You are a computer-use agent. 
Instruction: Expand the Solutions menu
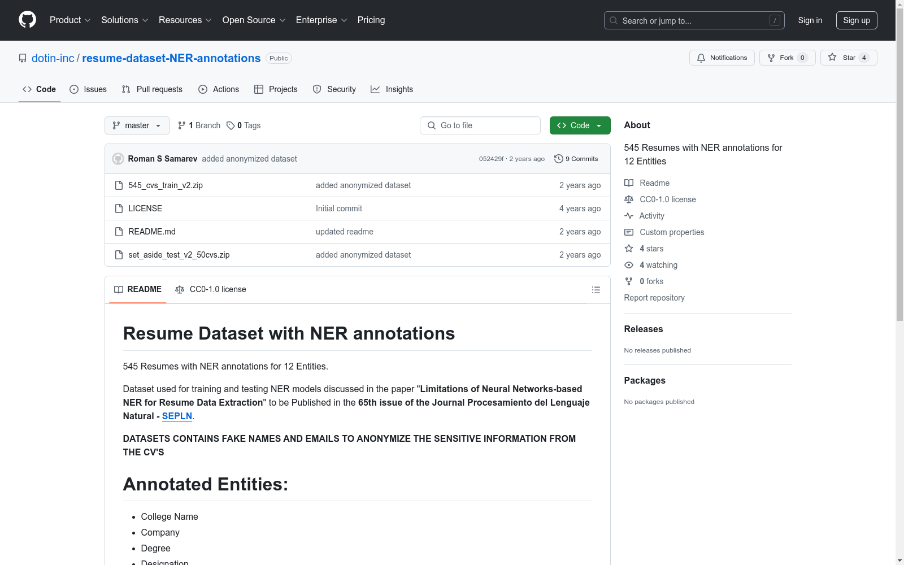[125, 20]
